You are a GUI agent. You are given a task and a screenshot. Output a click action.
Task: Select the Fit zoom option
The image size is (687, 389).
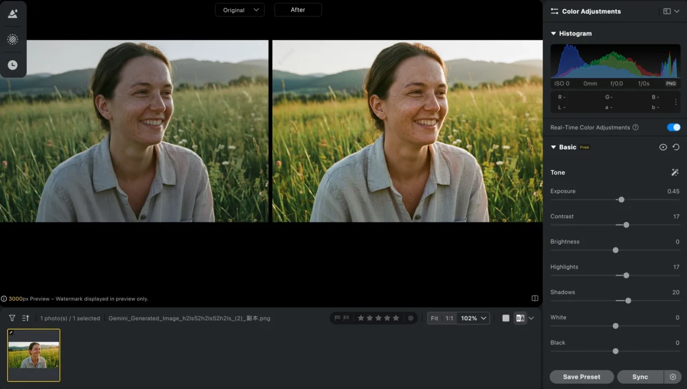[435, 318]
